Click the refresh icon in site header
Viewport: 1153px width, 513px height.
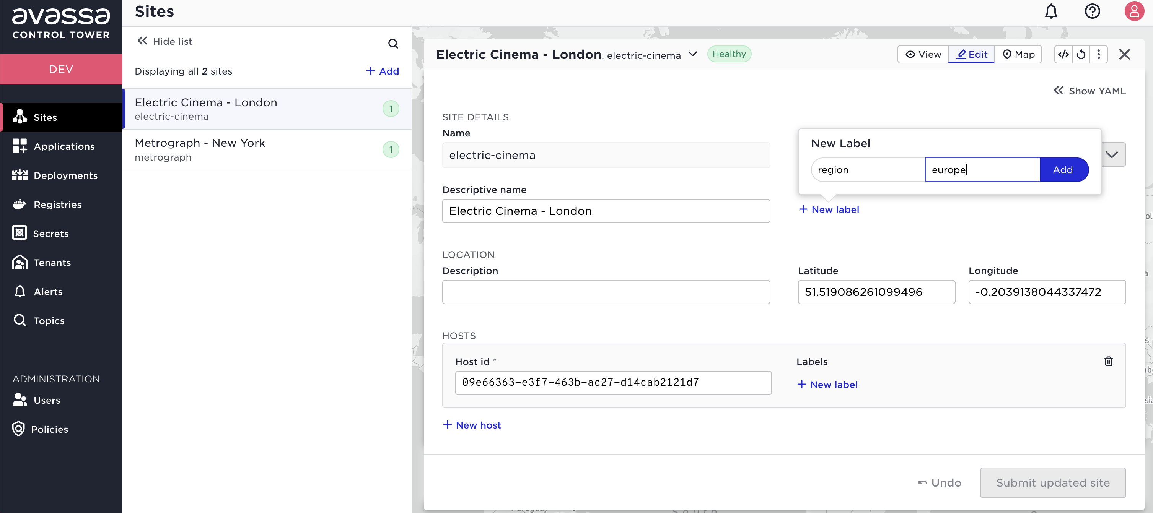coord(1081,55)
